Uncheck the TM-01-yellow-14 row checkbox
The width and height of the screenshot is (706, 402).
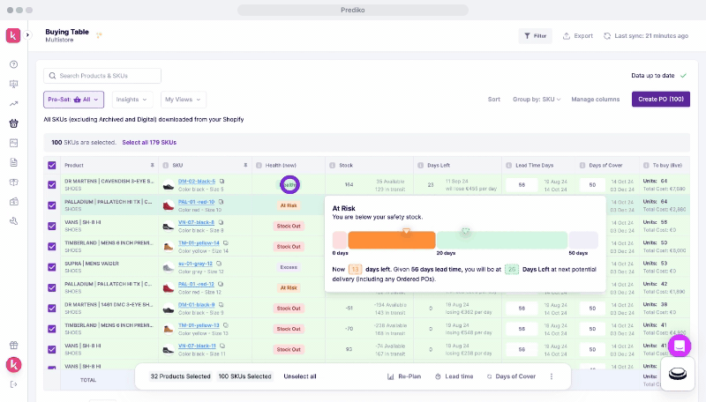52,247
